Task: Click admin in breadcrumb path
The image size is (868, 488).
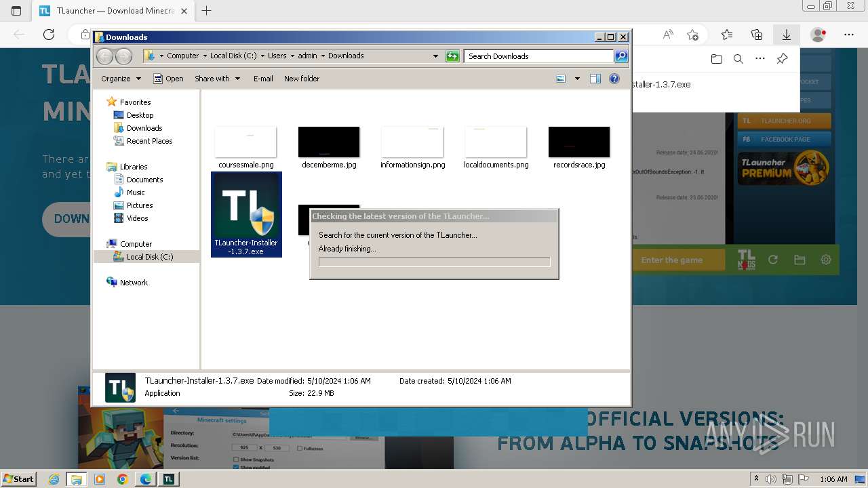Action: pos(307,56)
